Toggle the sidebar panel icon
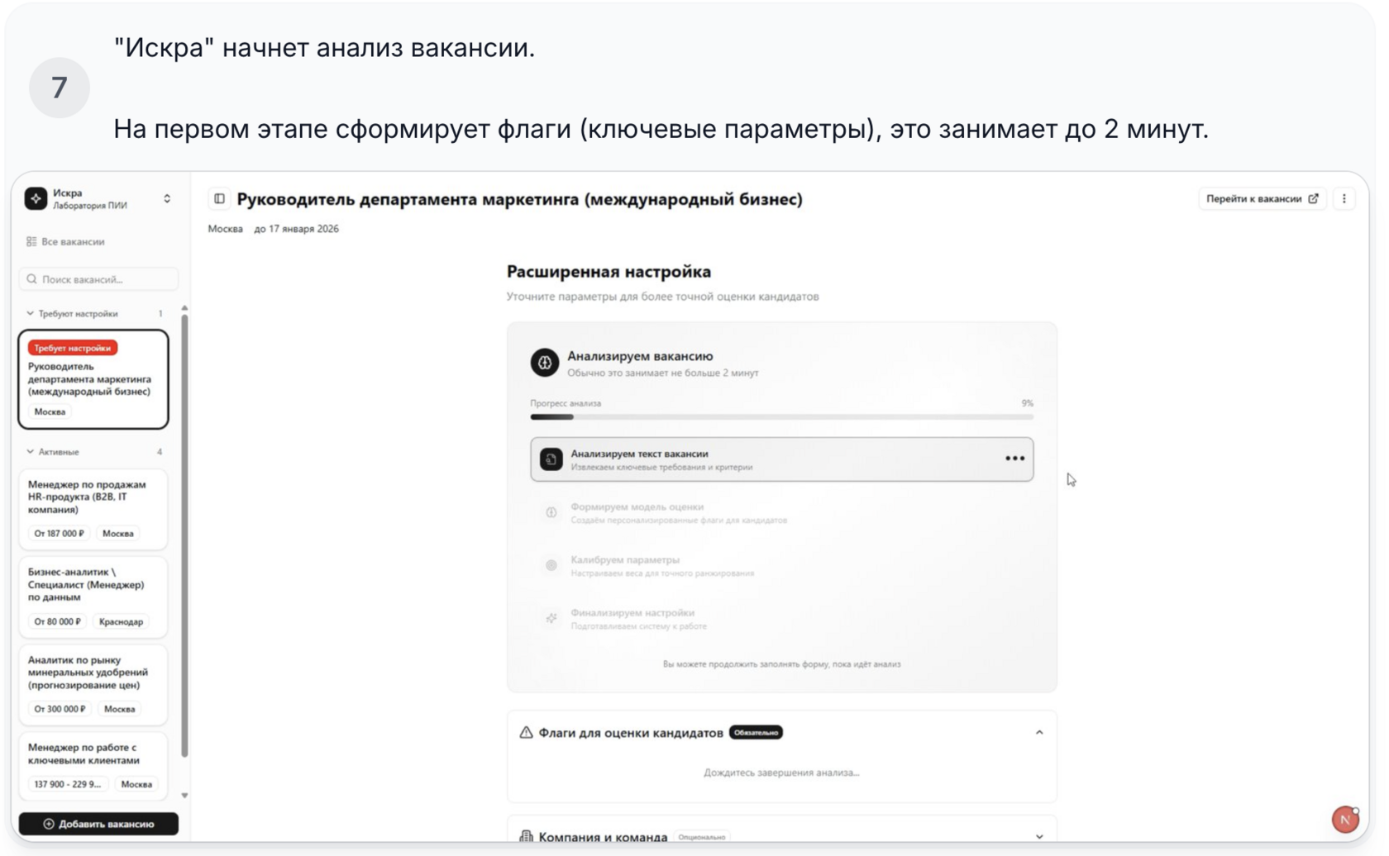Image resolution: width=1389 pixels, height=856 pixels. point(219,198)
